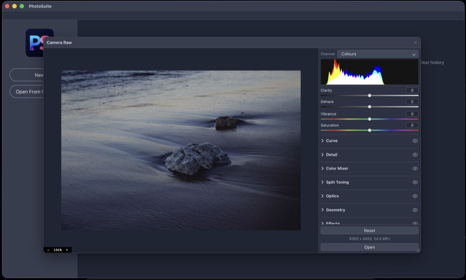The height and width of the screenshot is (280, 466).
Task: Expand the Color Mixer section
Action: click(x=322, y=168)
